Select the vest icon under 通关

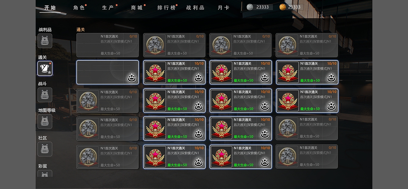coord(45,68)
